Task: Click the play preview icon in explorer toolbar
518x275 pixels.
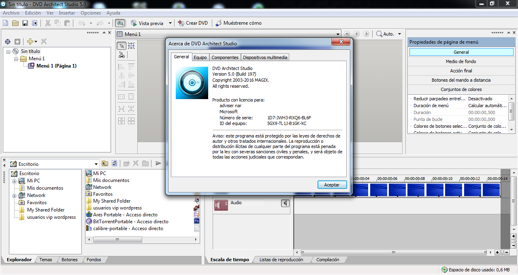Action: click(158, 163)
